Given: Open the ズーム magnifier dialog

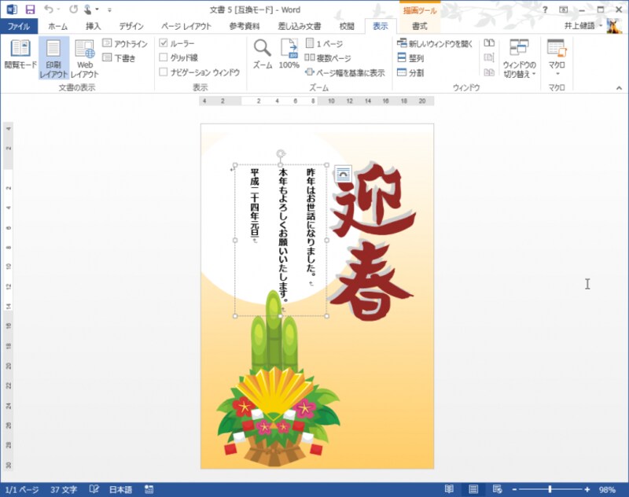Looking at the screenshot, I should (262, 54).
